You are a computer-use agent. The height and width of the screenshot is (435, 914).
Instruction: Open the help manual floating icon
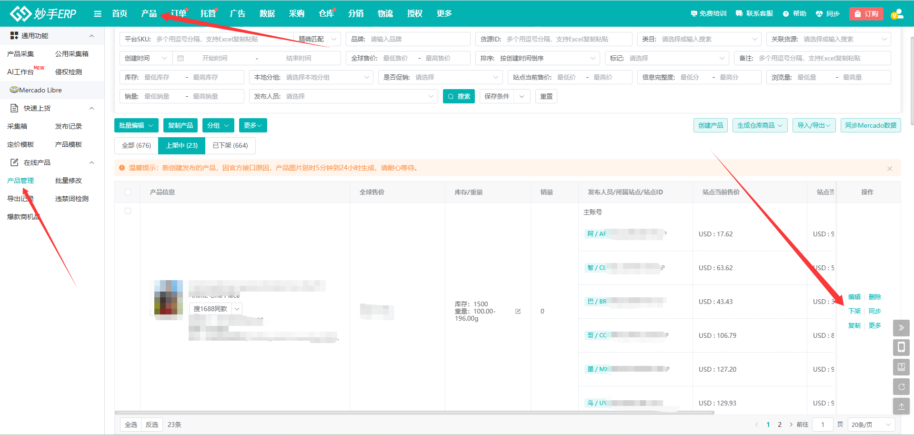coord(901,367)
